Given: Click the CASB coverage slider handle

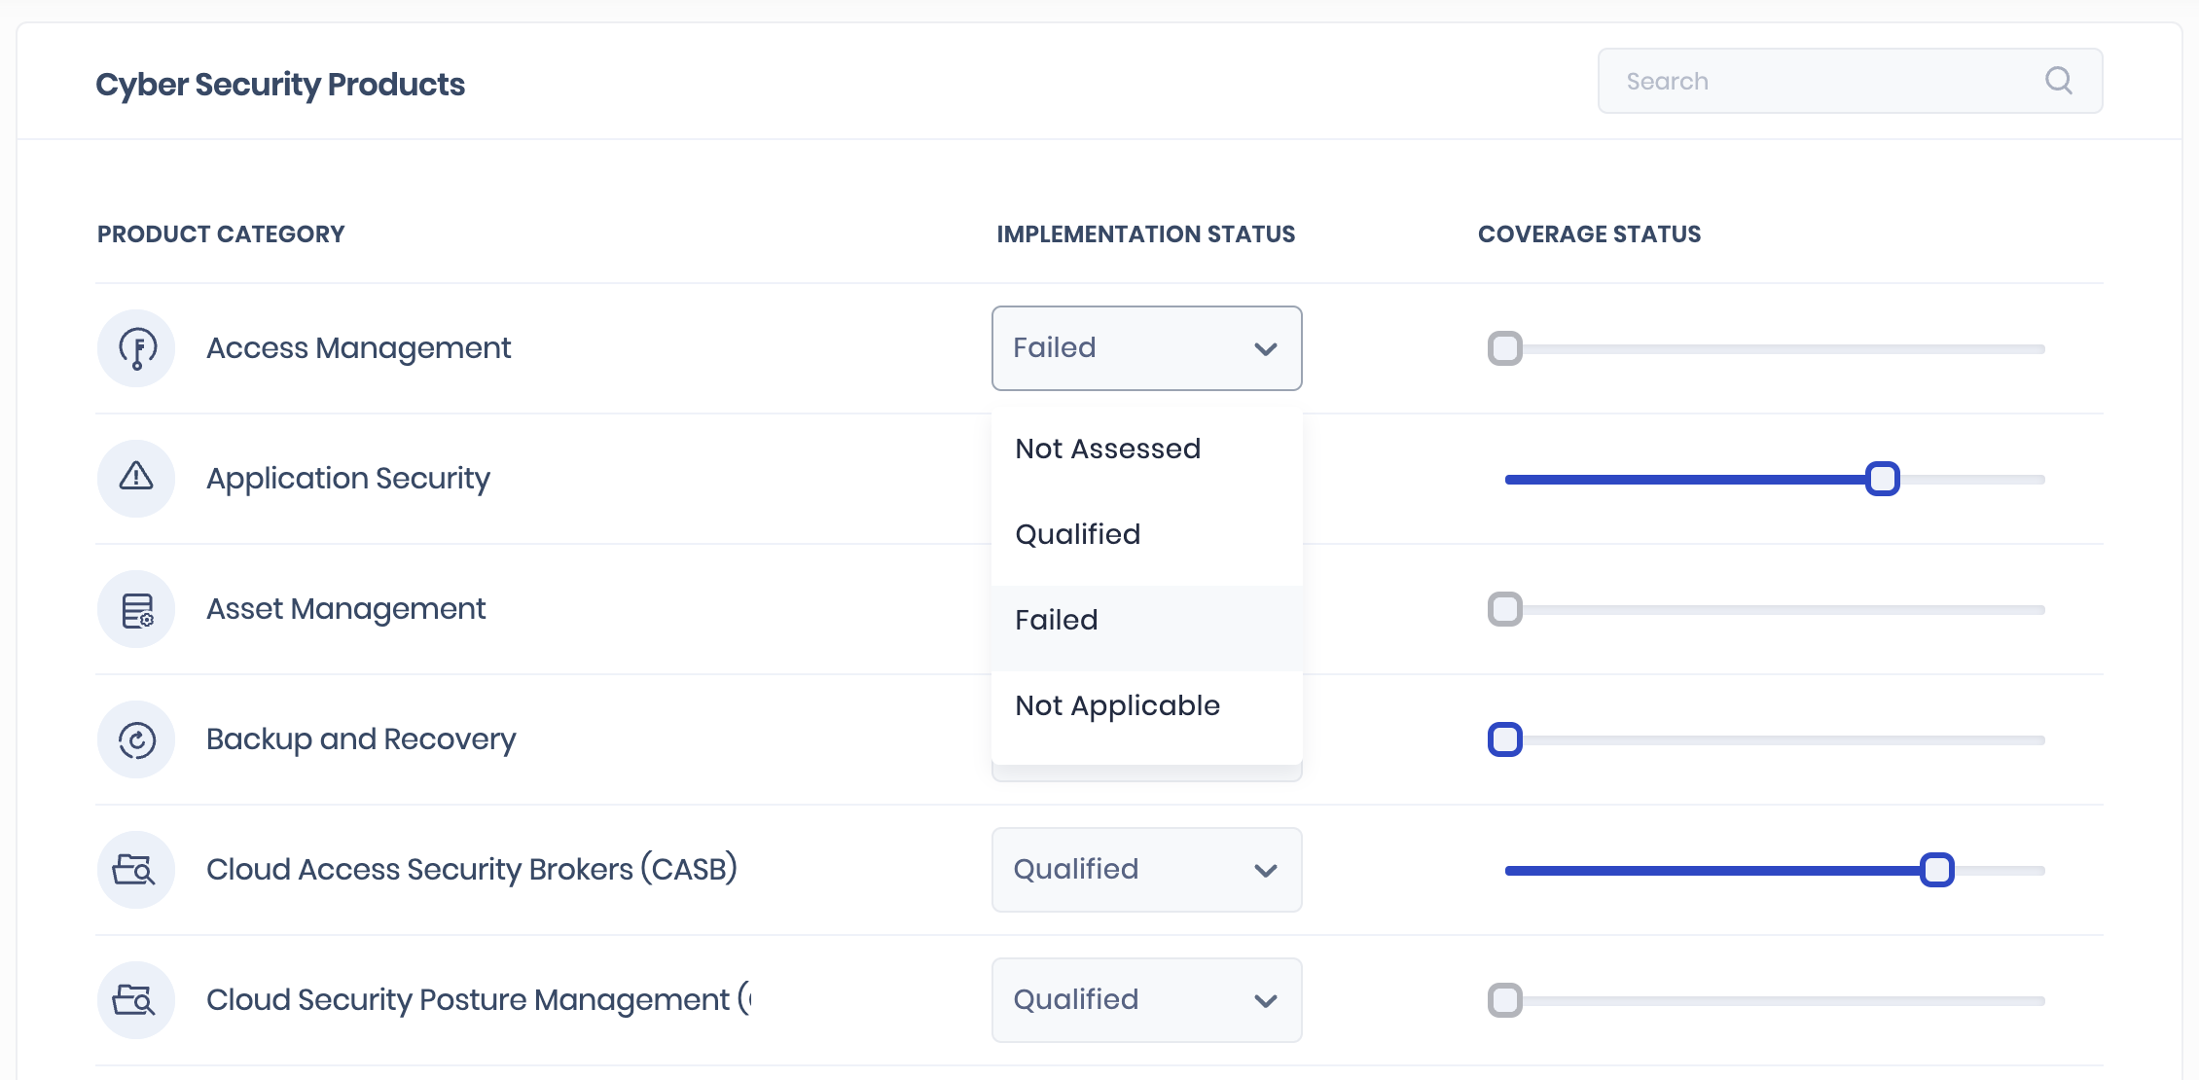Looking at the screenshot, I should [1937, 870].
